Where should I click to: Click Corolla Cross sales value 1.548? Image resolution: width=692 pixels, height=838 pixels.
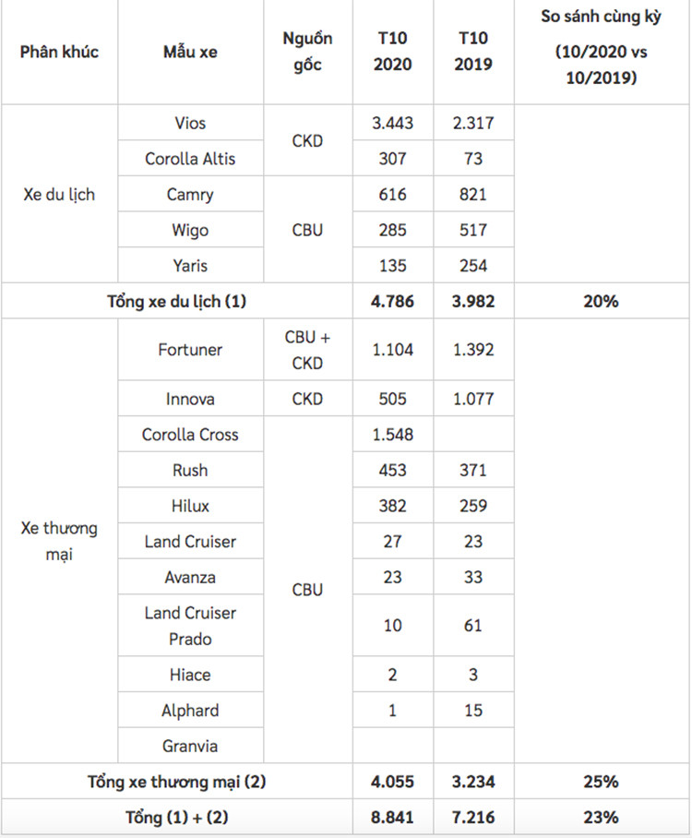393,435
